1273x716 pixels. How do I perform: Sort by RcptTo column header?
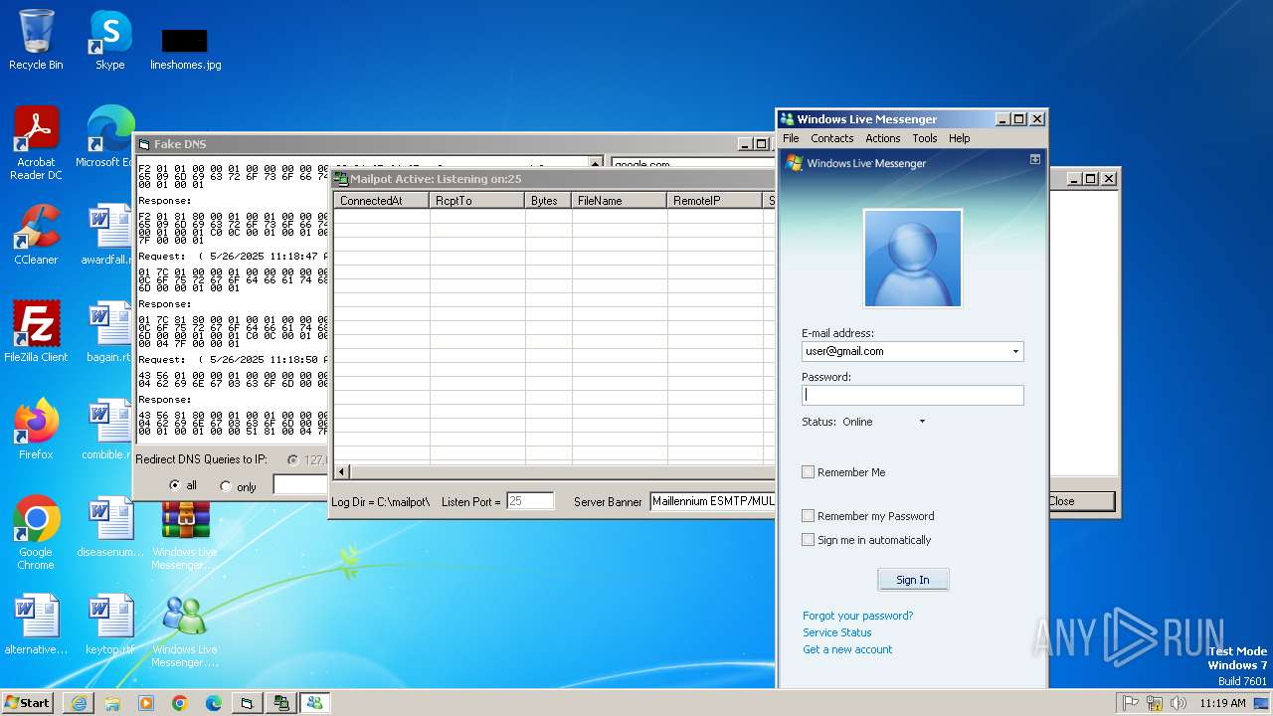point(477,201)
